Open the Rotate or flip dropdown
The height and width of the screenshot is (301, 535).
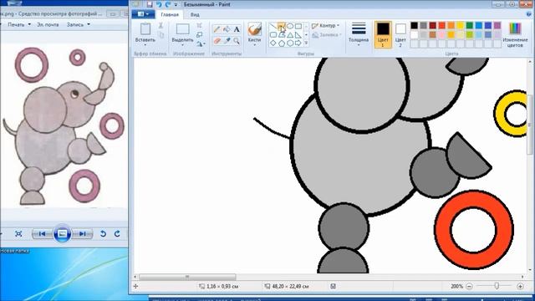(201, 43)
